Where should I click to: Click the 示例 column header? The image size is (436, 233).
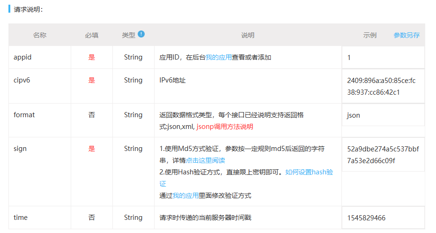(369, 35)
